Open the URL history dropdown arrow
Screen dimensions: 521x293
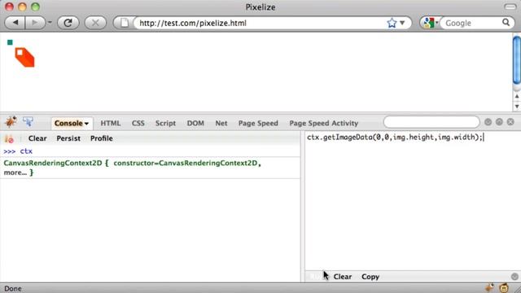[x=402, y=23]
